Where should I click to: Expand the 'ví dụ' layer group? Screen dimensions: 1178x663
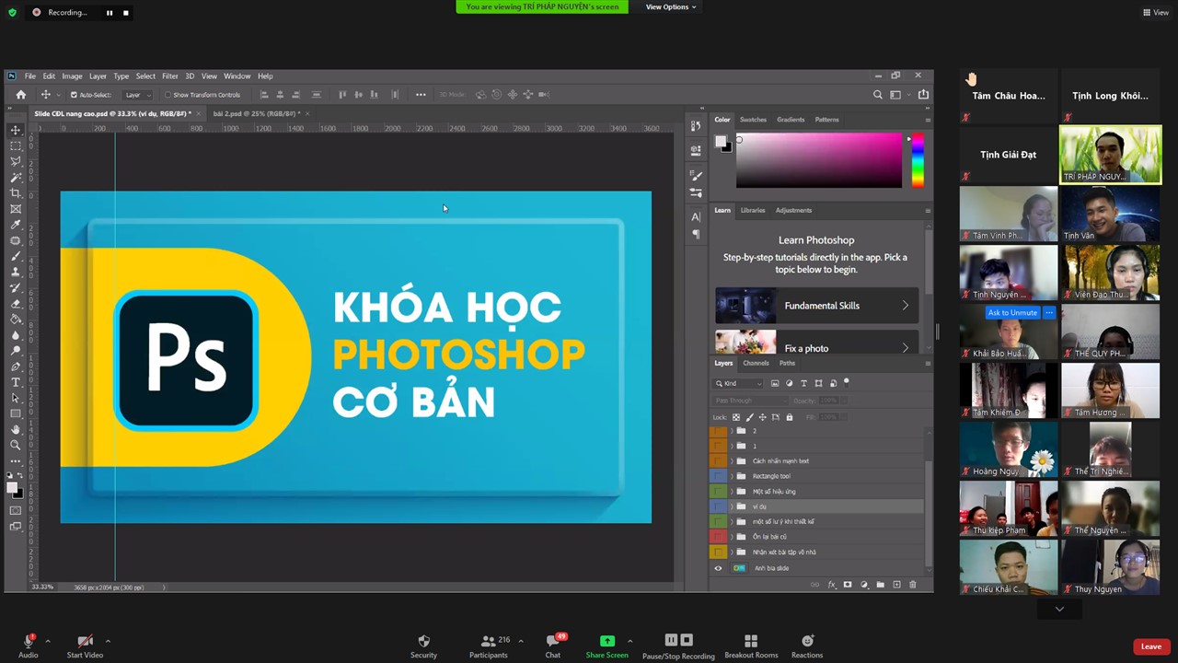[732, 506]
